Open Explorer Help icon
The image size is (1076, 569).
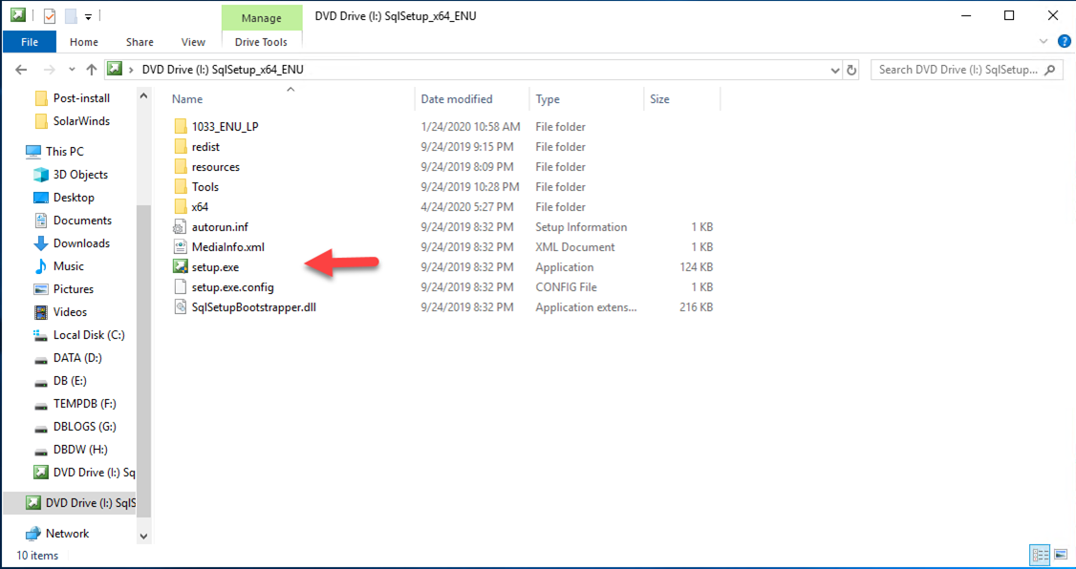point(1064,42)
